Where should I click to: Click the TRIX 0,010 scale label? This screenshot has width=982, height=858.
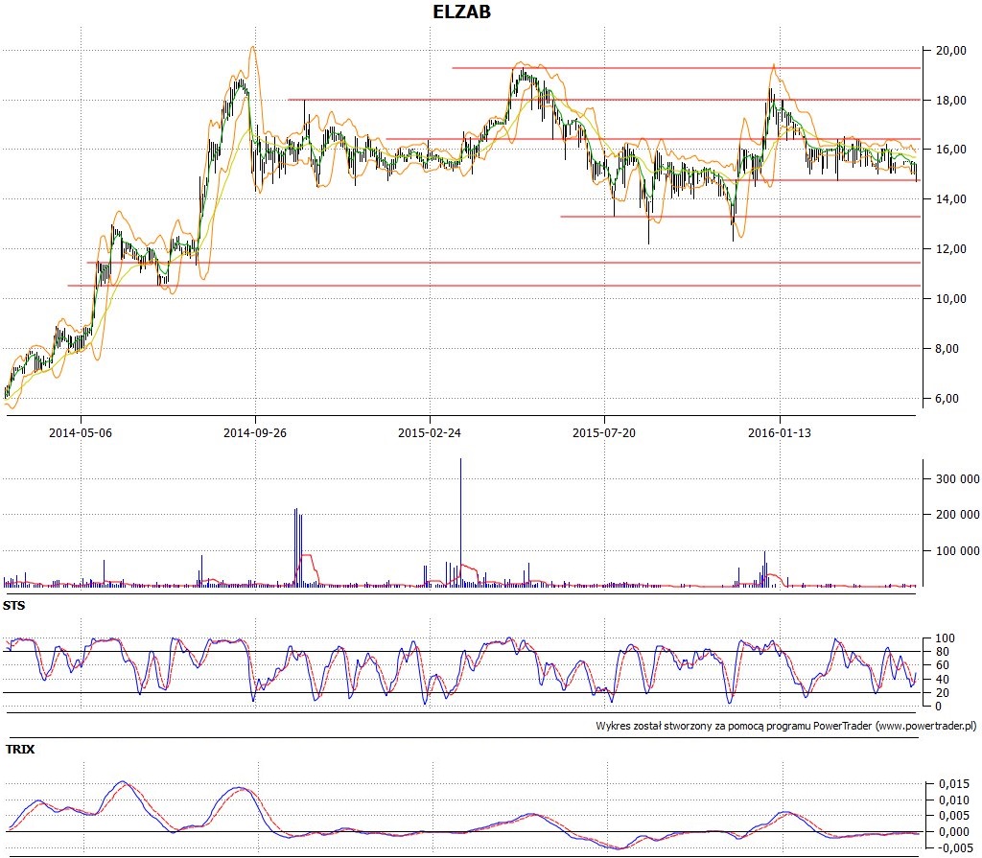[x=954, y=800]
